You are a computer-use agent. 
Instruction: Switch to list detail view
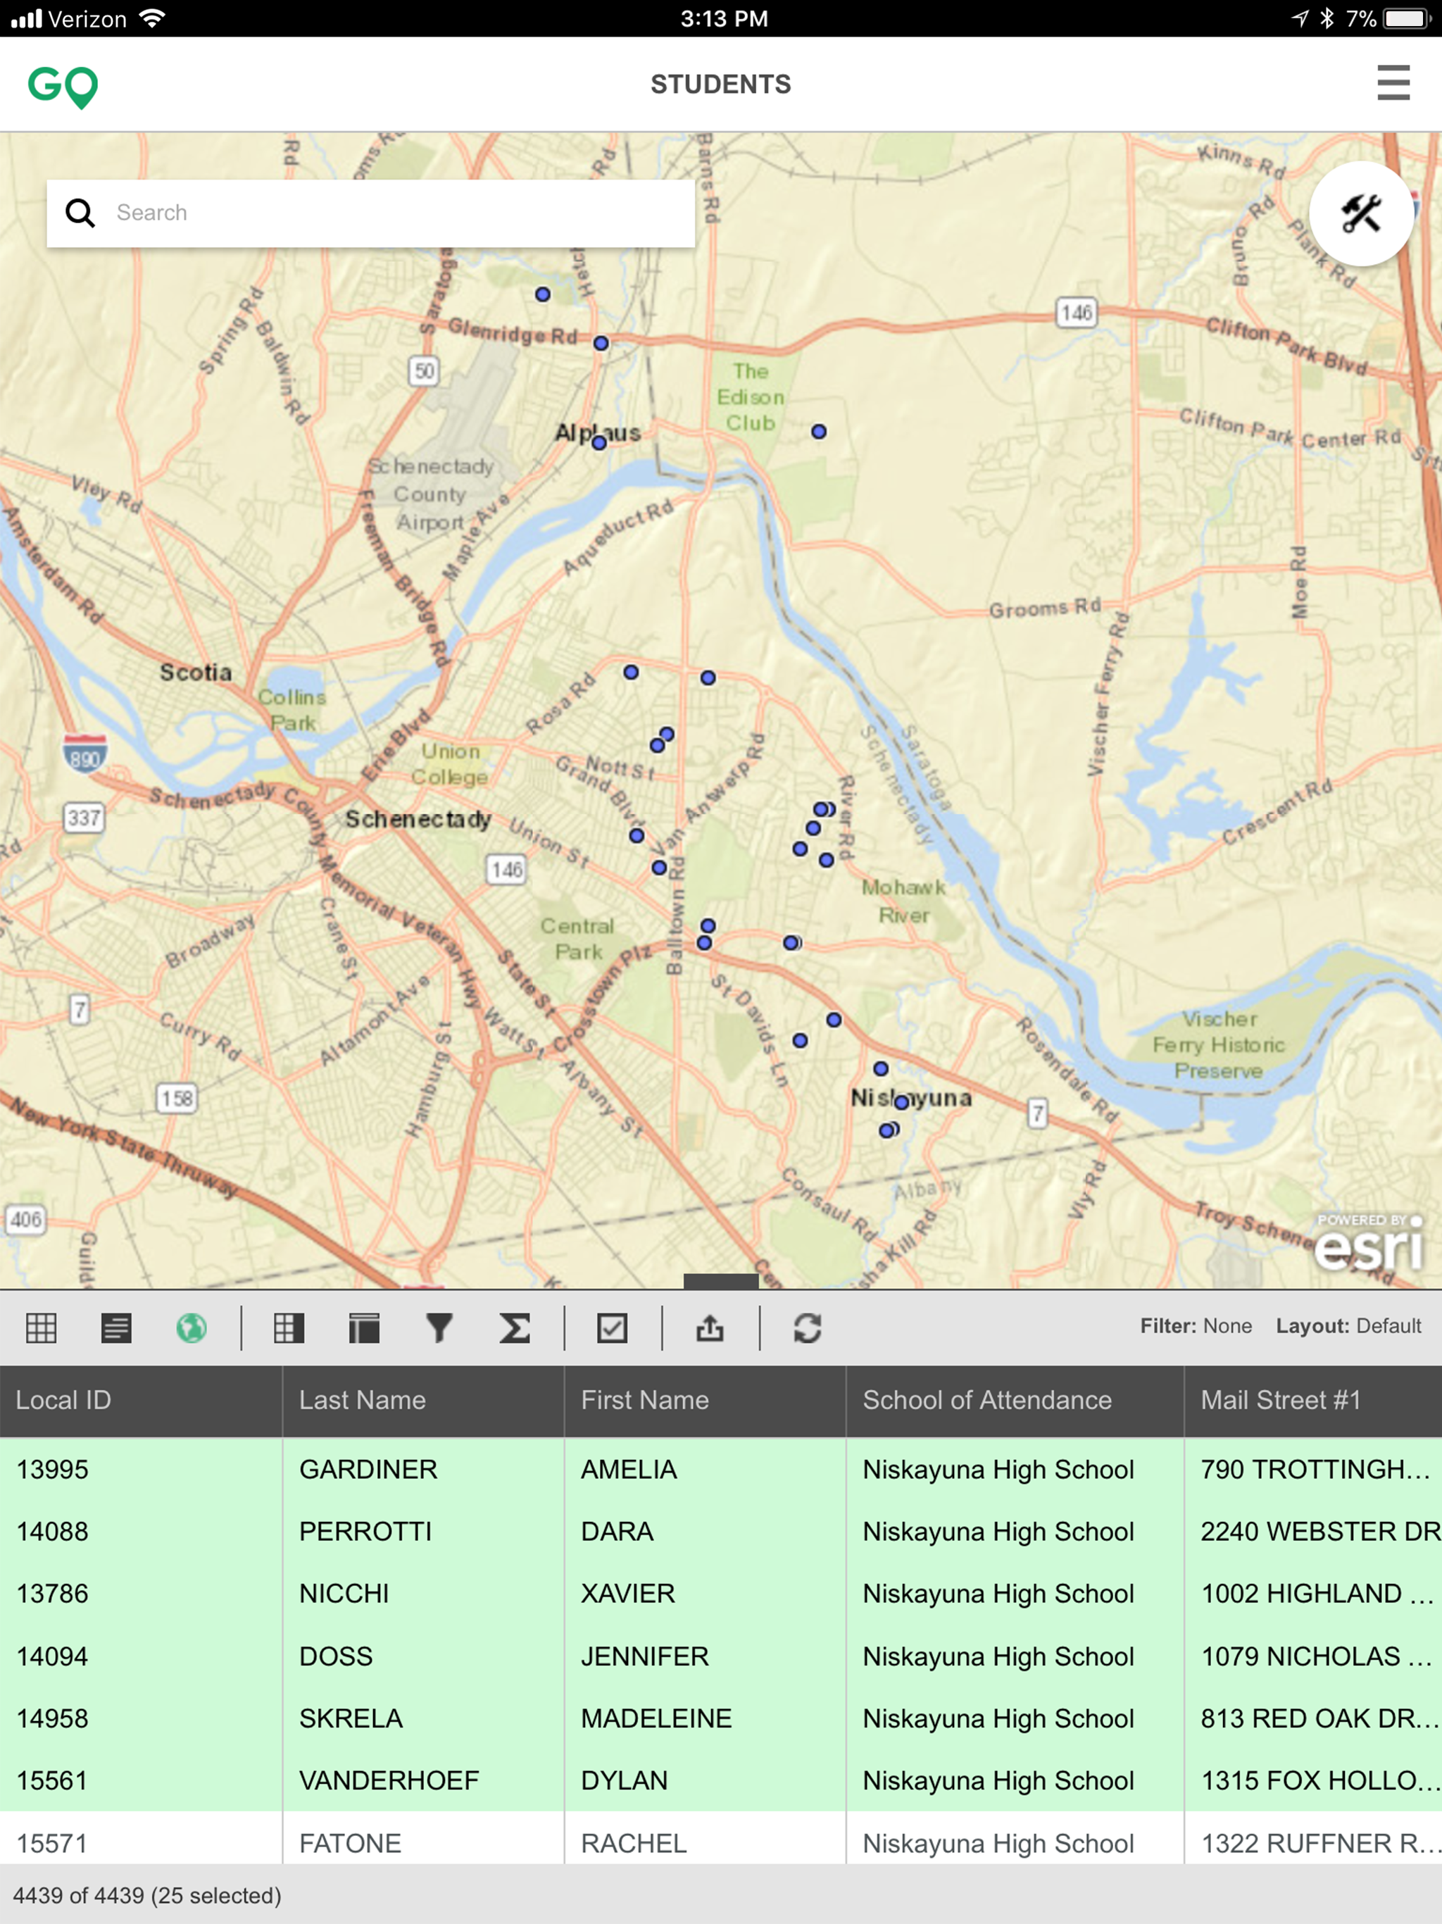[x=117, y=1328]
